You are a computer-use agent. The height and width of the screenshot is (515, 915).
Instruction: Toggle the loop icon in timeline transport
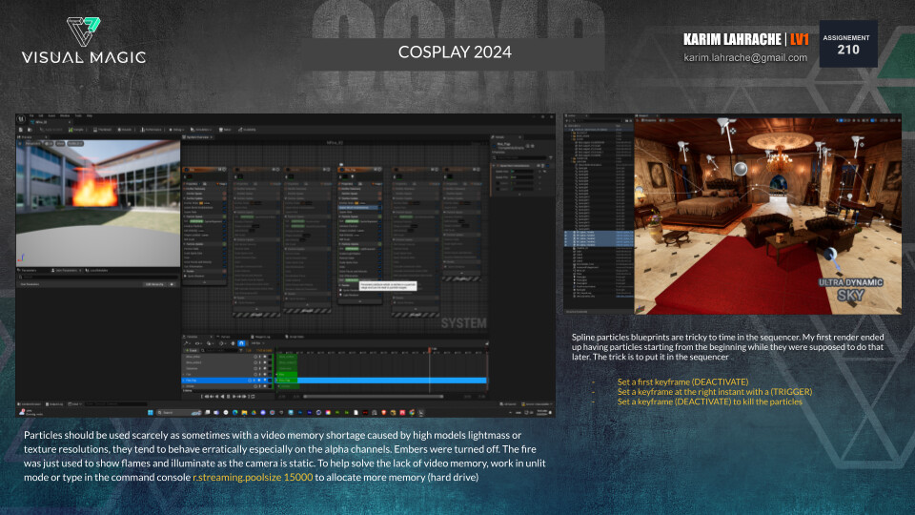pyautogui.click(x=253, y=397)
